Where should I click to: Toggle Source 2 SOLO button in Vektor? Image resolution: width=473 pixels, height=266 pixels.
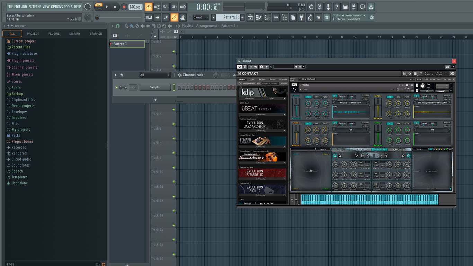(x=417, y=99)
